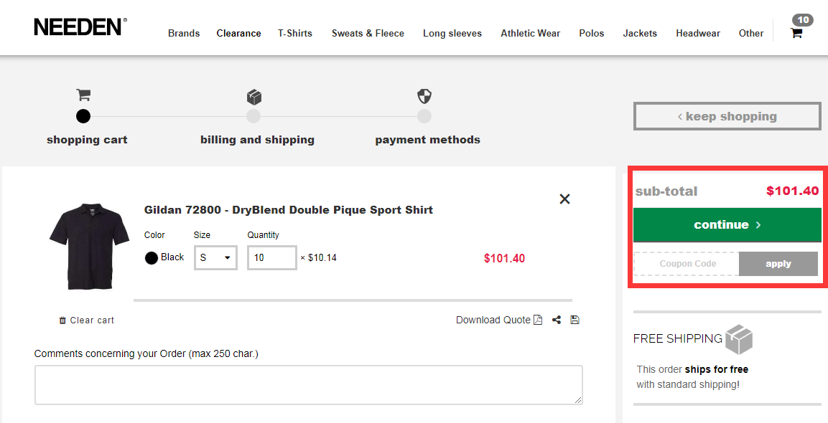The width and height of the screenshot is (828, 423).
Task: Download Quote as PDF via its icon
Action: [x=537, y=319]
